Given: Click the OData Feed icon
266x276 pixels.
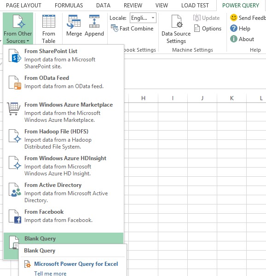Looking at the screenshot, I should 15,83.
